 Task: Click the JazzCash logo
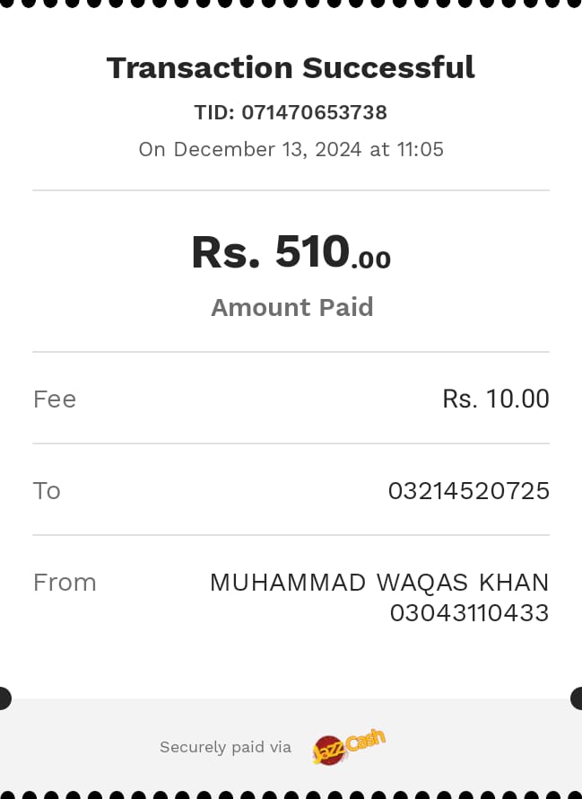click(x=349, y=747)
